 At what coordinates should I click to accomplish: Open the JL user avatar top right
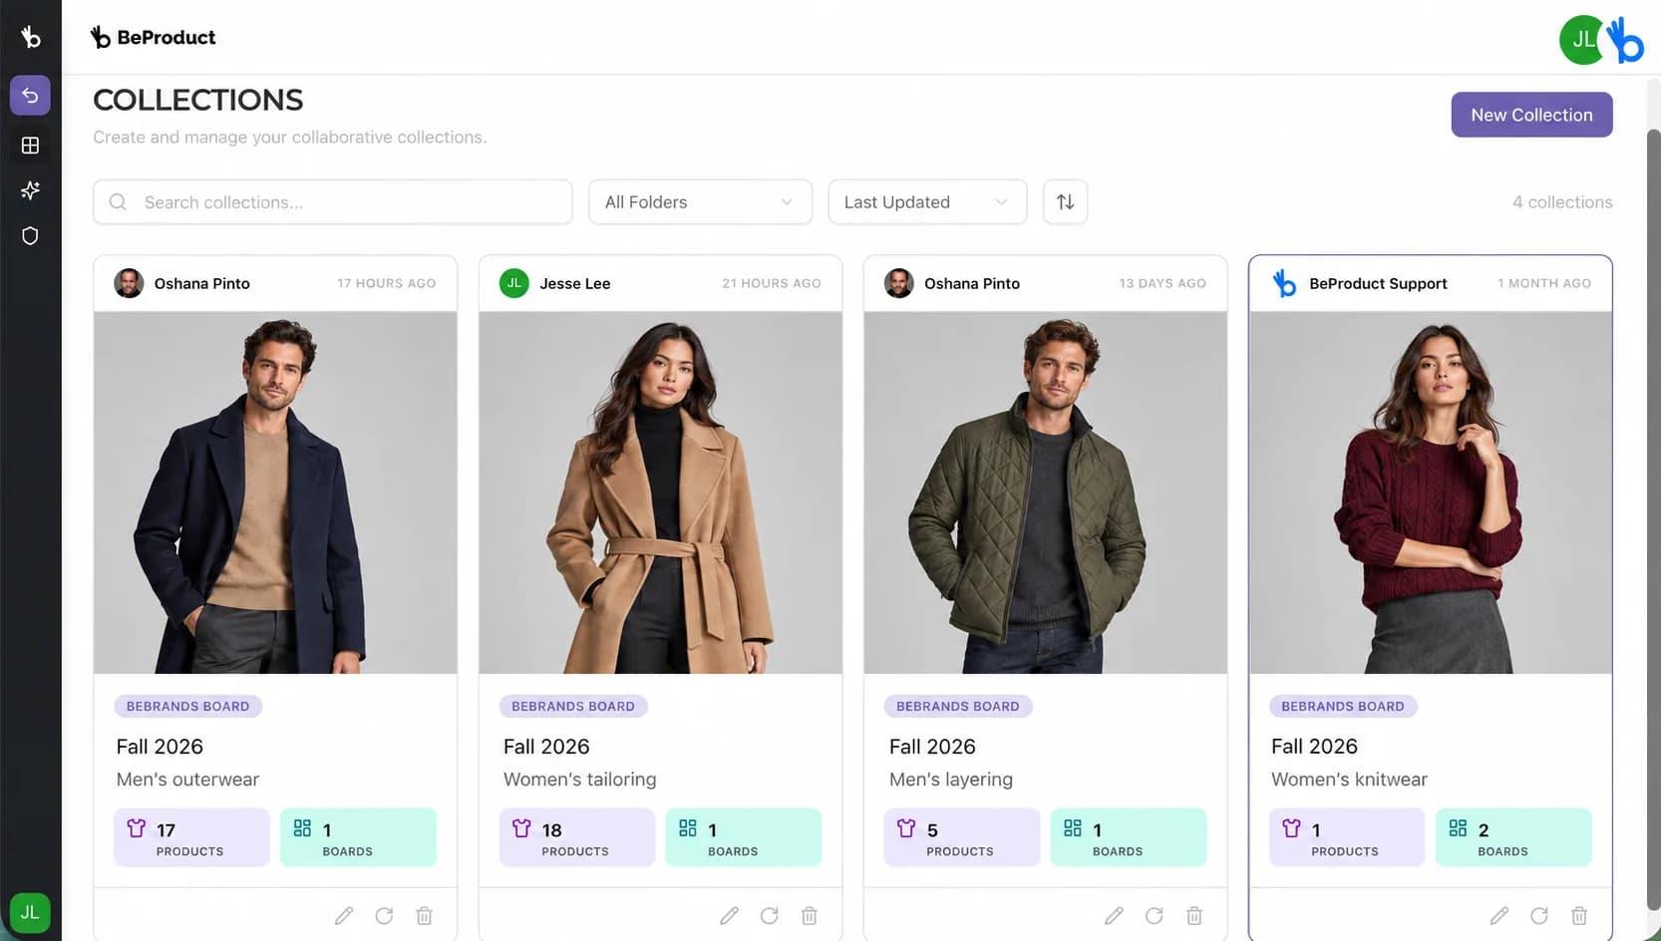(x=1583, y=40)
